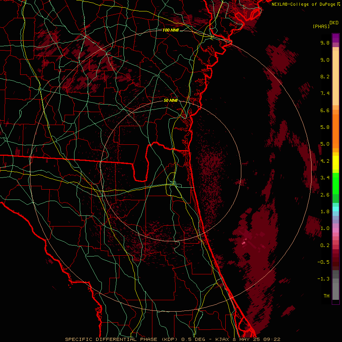342x342 pixels.
Task: Select the 7.4 value on the scale
Action: point(325,93)
